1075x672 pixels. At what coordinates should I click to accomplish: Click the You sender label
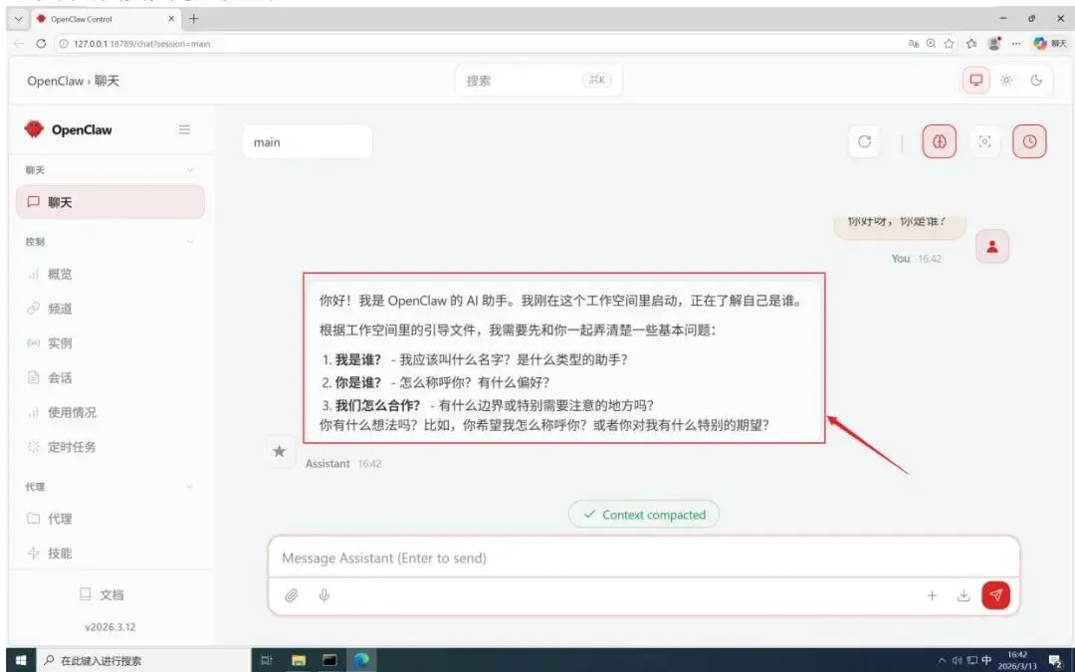click(x=900, y=259)
